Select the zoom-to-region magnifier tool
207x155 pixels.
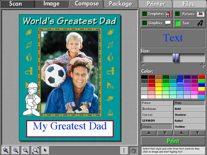pyautogui.click(x=5, y=150)
